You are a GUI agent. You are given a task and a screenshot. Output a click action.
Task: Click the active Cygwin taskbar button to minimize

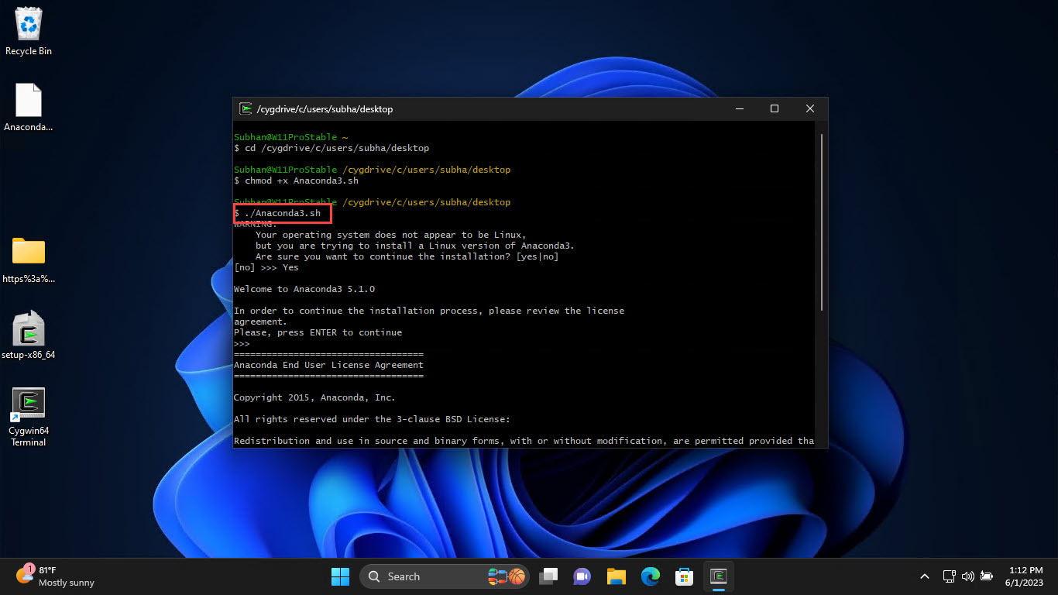pyautogui.click(x=718, y=576)
